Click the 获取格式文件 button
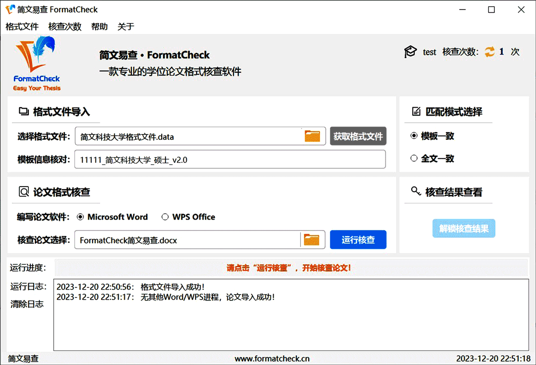Viewport: 536px width, 365px height. 358,136
